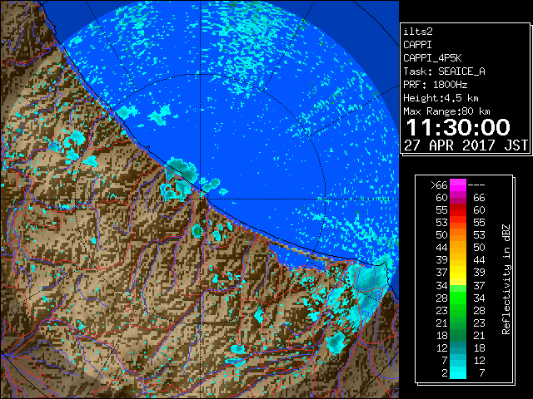
Task: Click the lowest legend value "2"
Action: pyautogui.click(x=444, y=373)
